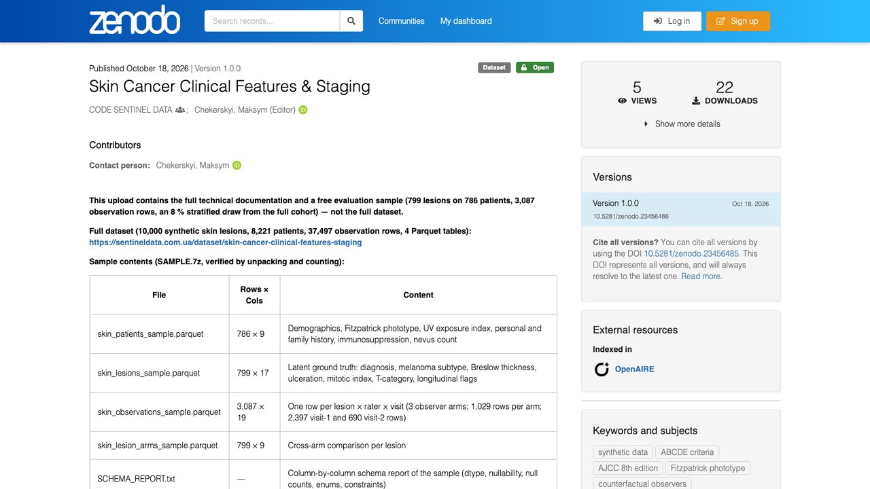
Task: Click the eye icon next to VIEWS
Action: [622, 101]
